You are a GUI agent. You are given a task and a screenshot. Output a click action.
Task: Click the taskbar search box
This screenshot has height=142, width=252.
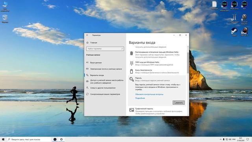tap(29, 139)
